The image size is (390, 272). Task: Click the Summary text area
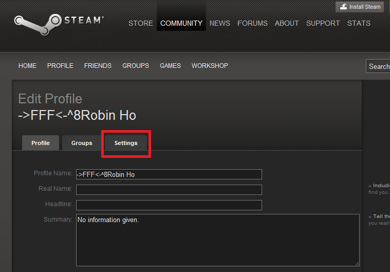[x=218, y=240]
